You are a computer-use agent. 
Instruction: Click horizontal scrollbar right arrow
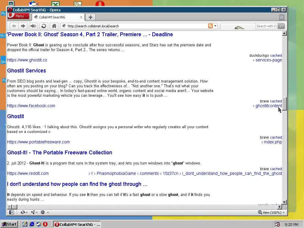pyautogui.click(x=280, y=207)
